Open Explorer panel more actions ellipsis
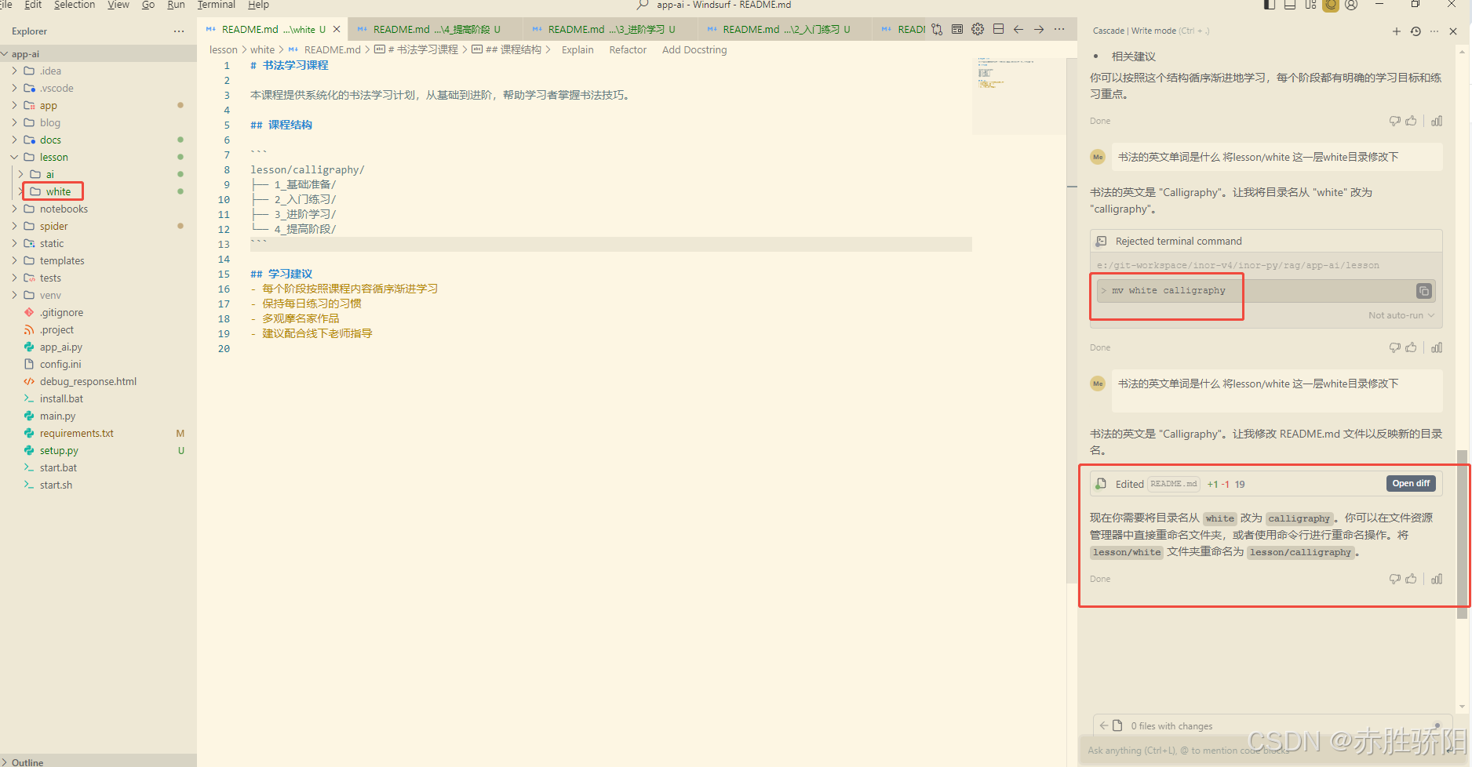1472x767 pixels. (x=179, y=31)
